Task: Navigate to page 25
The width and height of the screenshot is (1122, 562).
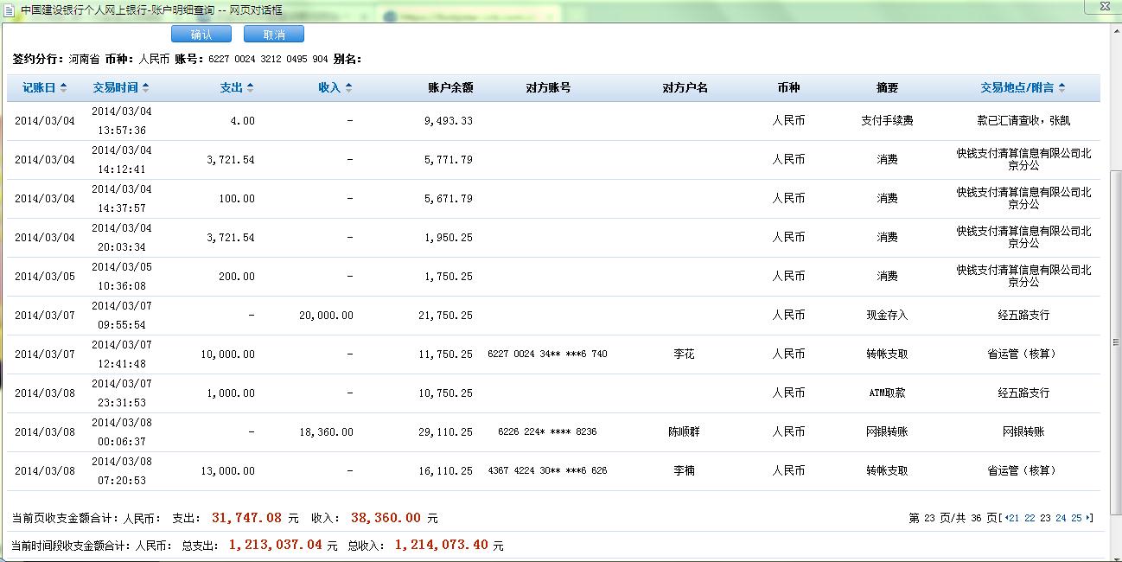Action: click(1076, 518)
